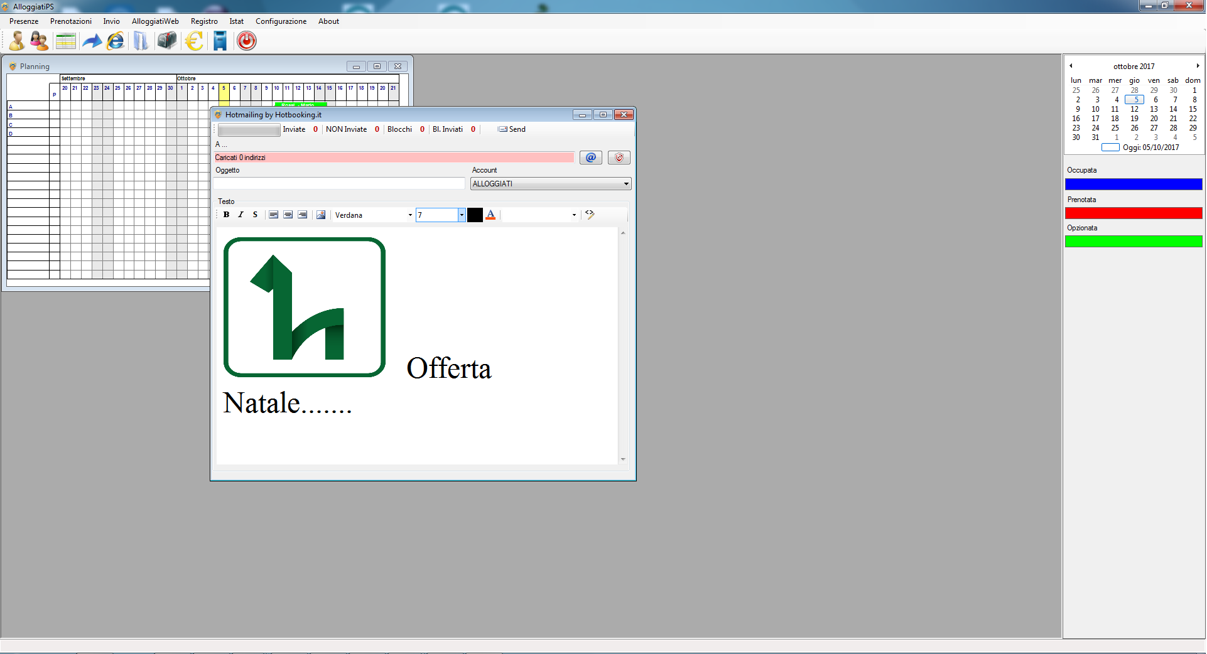This screenshot has height=654, width=1207.
Task: Open the Istat menu
Action: (x=236, y=21)
